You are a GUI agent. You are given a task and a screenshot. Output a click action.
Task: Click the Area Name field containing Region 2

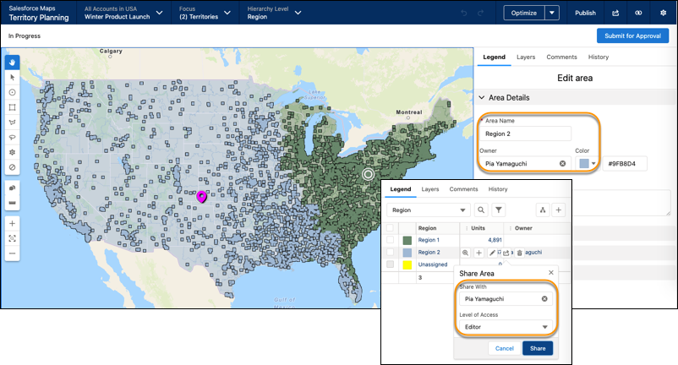[x=525, y=133]
